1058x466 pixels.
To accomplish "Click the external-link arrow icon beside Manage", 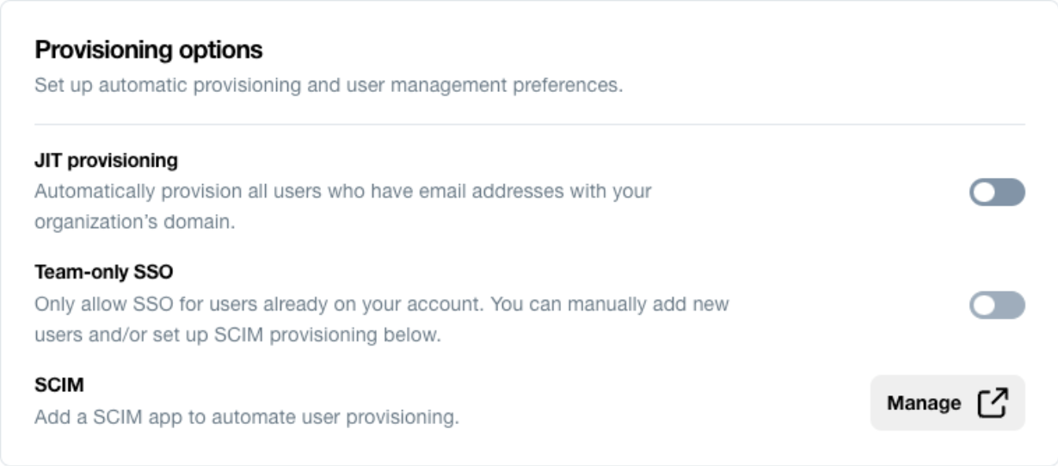I will [x=993, y=402].
